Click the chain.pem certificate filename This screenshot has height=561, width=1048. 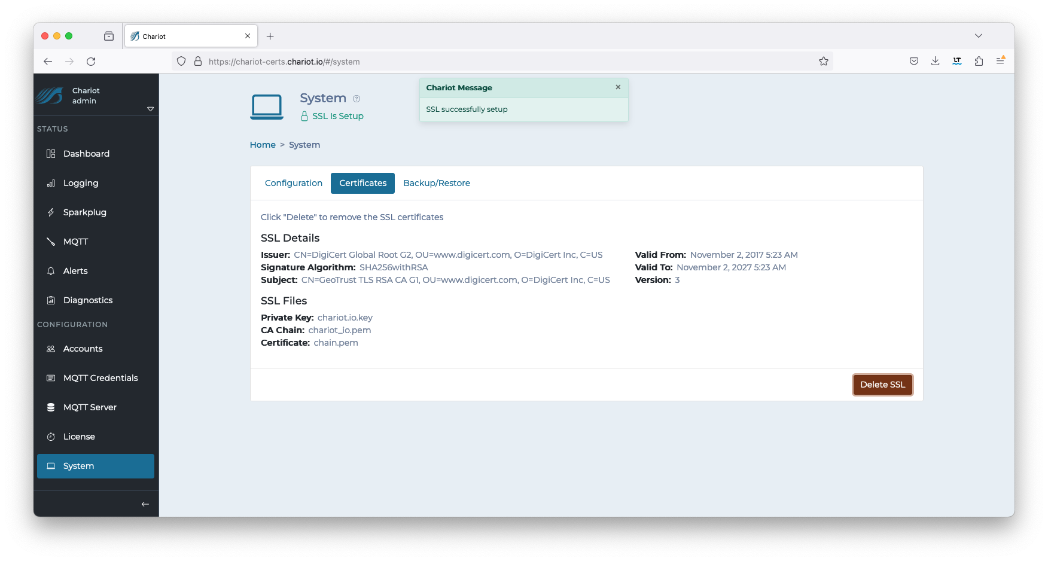(x=336, y=343)
